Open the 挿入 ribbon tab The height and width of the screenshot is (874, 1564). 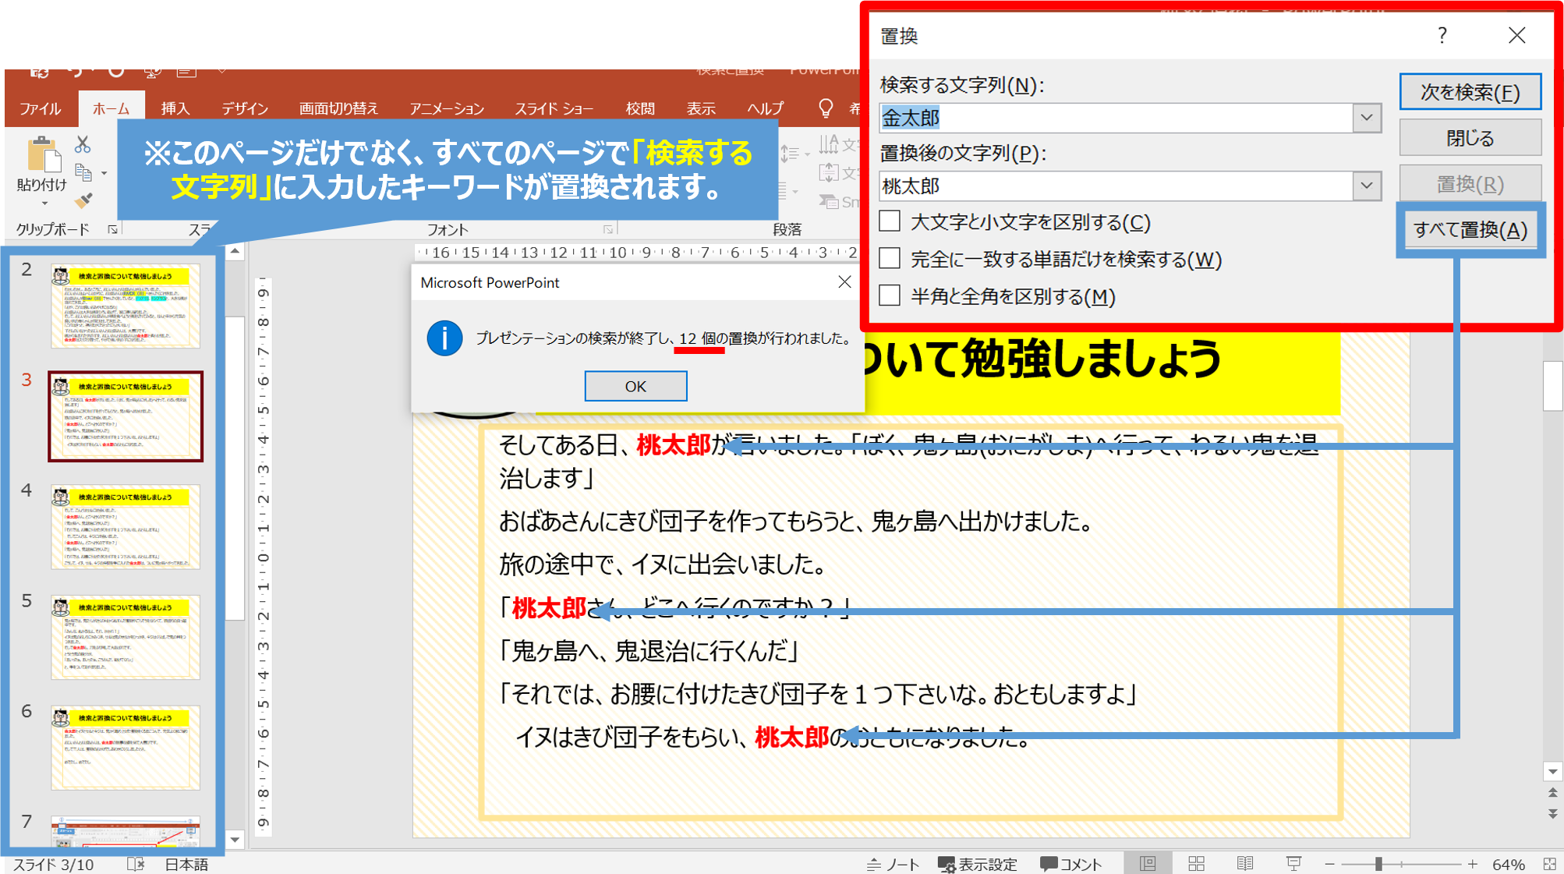click(x=175, y=108)
